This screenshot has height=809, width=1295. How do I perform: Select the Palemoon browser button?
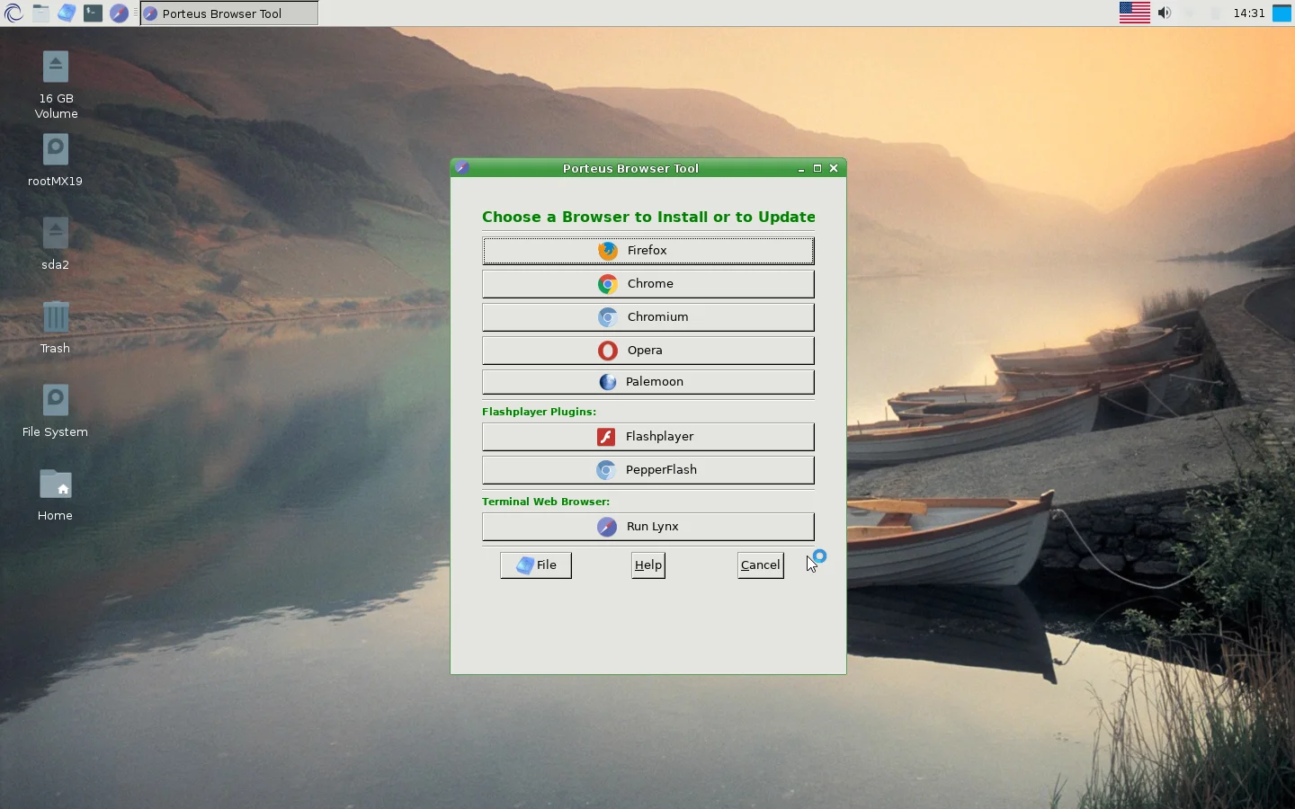click(647, 382)
